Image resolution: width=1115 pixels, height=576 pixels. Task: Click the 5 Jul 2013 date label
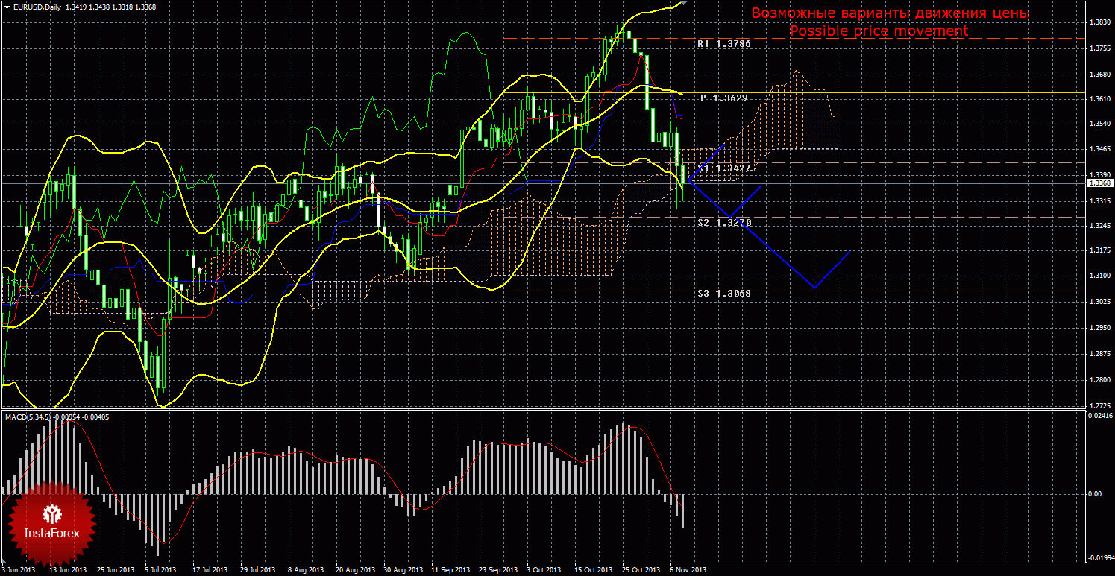click(160, 570)
